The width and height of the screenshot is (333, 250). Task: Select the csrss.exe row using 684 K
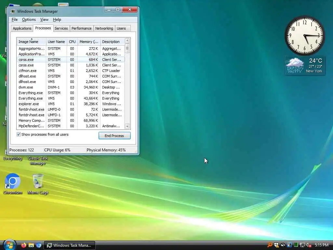71,60
